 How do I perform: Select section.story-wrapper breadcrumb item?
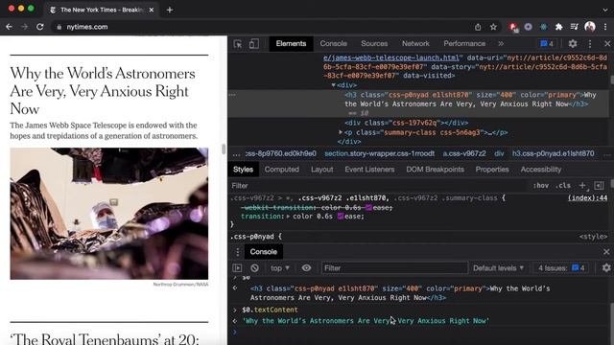[380, 153]
